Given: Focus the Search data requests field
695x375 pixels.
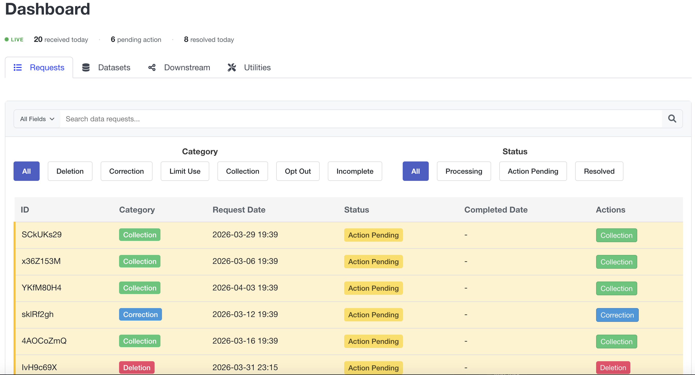Looking at the screenshot, I should (x=361, y=119).
